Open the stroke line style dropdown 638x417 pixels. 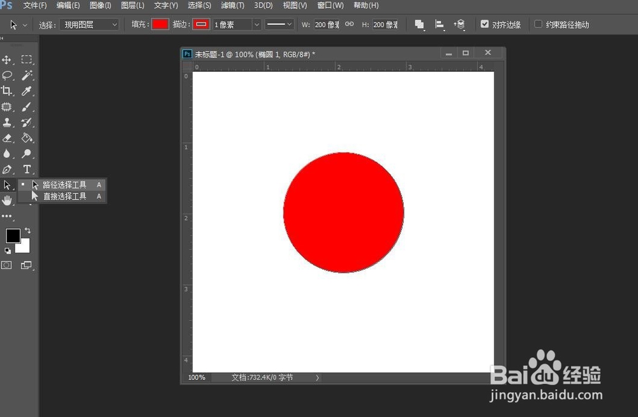279,24
